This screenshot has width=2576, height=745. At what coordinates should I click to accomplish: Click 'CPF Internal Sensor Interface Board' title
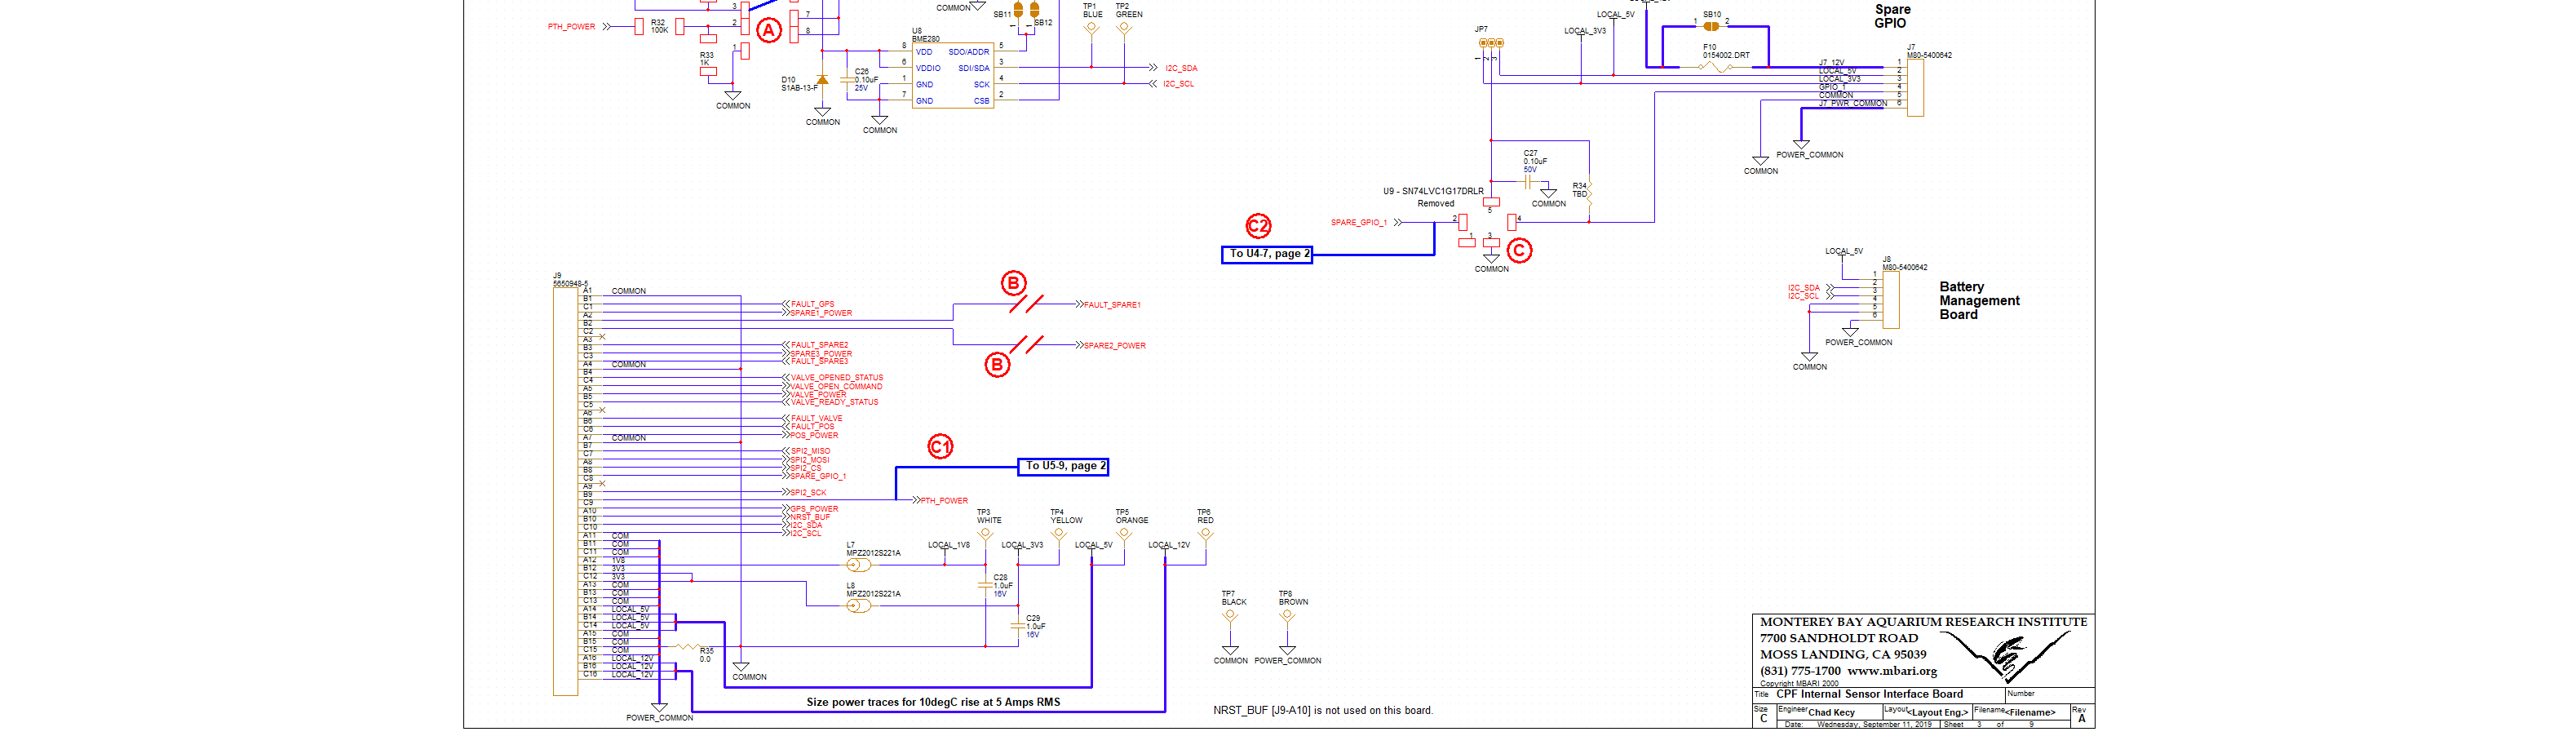1869,694
